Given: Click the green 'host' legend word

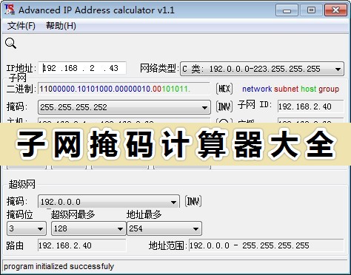Looking at the screenshot, I should tap(308, 89).
